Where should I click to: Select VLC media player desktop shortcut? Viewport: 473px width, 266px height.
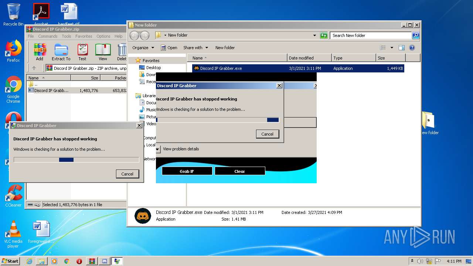tap(13, 234)
